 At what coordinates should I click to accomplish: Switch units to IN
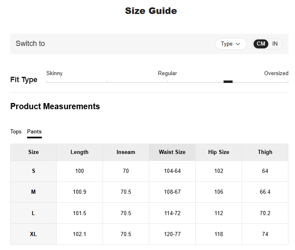[275, 44]
